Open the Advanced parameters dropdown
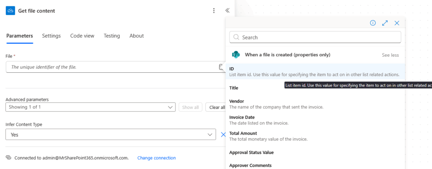 pos(90,107)
